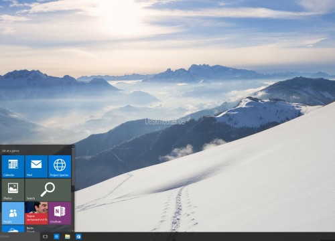Viewport: 335px width, 241px height.
Task: Open the blue pinned app beside Task View
Action: (x=56, y=236)
